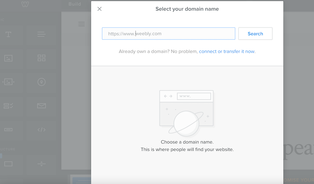Open the hamburger menu on page preview
Screen dimensions: 314x184
click(x=81, y=24)
